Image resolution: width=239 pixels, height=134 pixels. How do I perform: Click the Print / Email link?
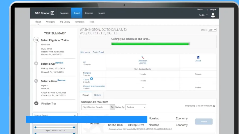(x=98, y=52)
